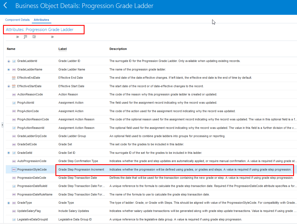
Task: Select the Attributes tab
Action: (41, 20)
